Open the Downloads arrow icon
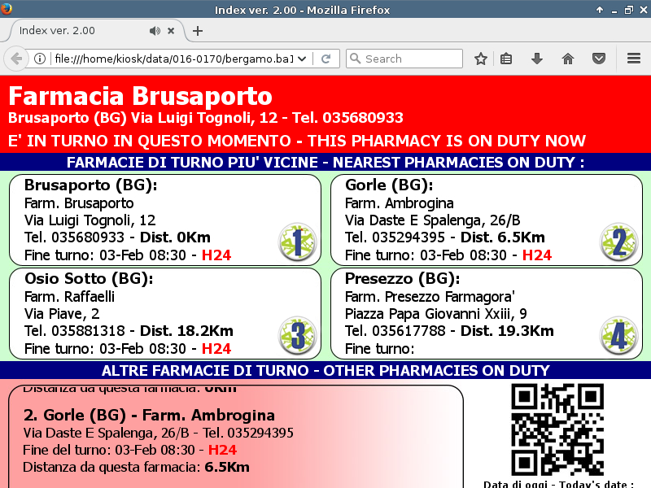The width and height of the screenshot is (651, 488). 536,59
